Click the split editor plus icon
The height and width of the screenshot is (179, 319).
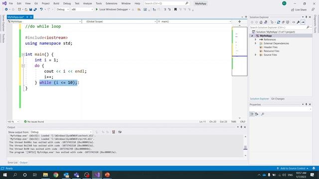tap(239, 21)
